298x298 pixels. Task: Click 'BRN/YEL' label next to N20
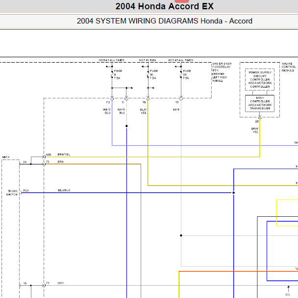coord(64,155)
